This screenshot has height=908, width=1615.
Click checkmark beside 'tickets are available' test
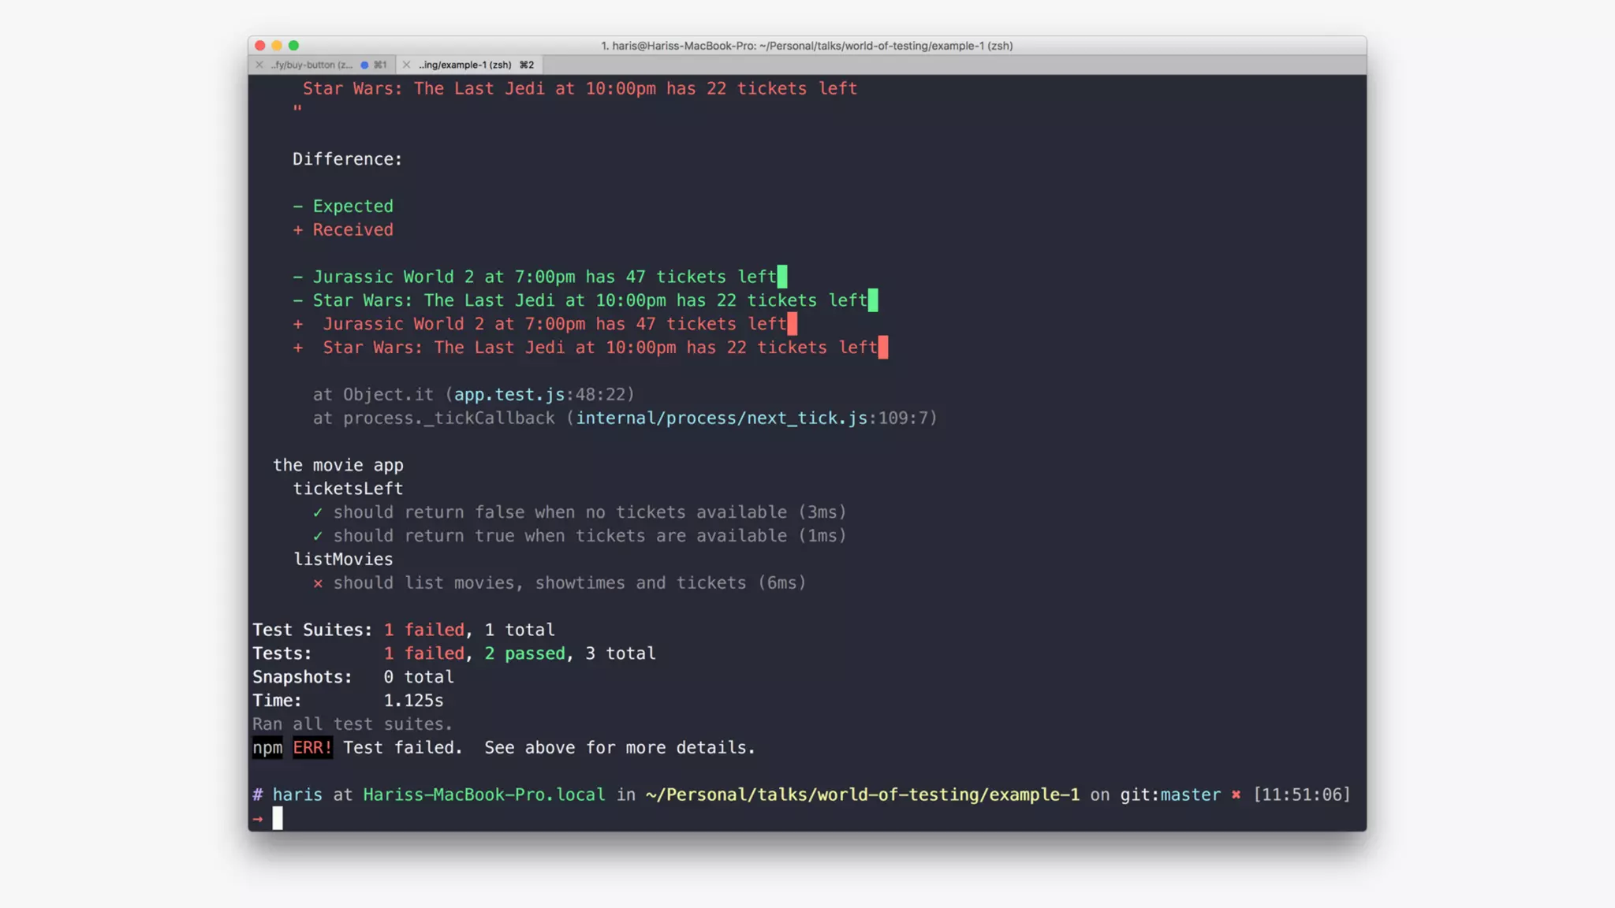coord(318,536)
